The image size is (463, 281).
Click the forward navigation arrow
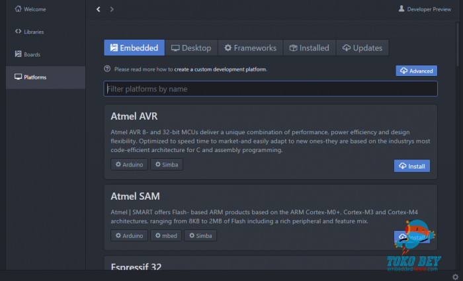pos(112,9)
